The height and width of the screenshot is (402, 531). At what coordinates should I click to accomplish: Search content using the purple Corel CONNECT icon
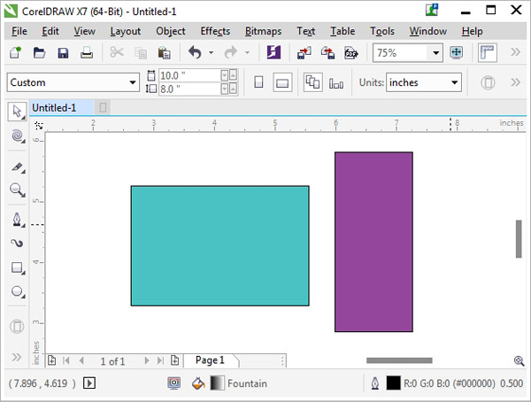coord(273,52)
